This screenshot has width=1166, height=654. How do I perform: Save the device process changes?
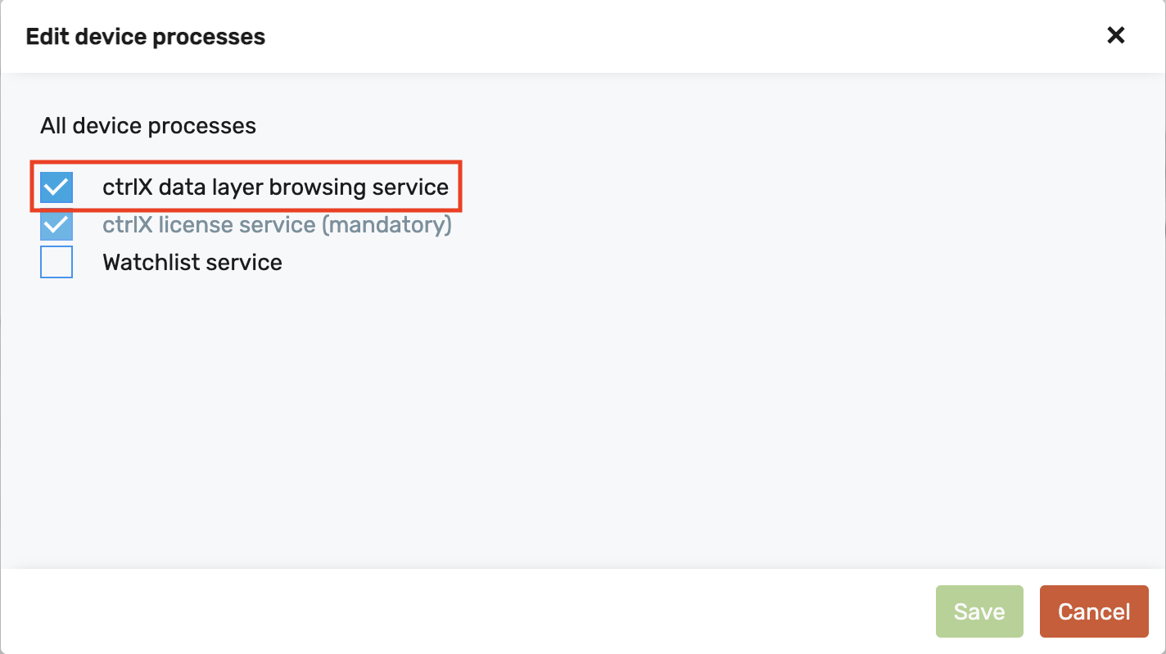tap(979, 611)
